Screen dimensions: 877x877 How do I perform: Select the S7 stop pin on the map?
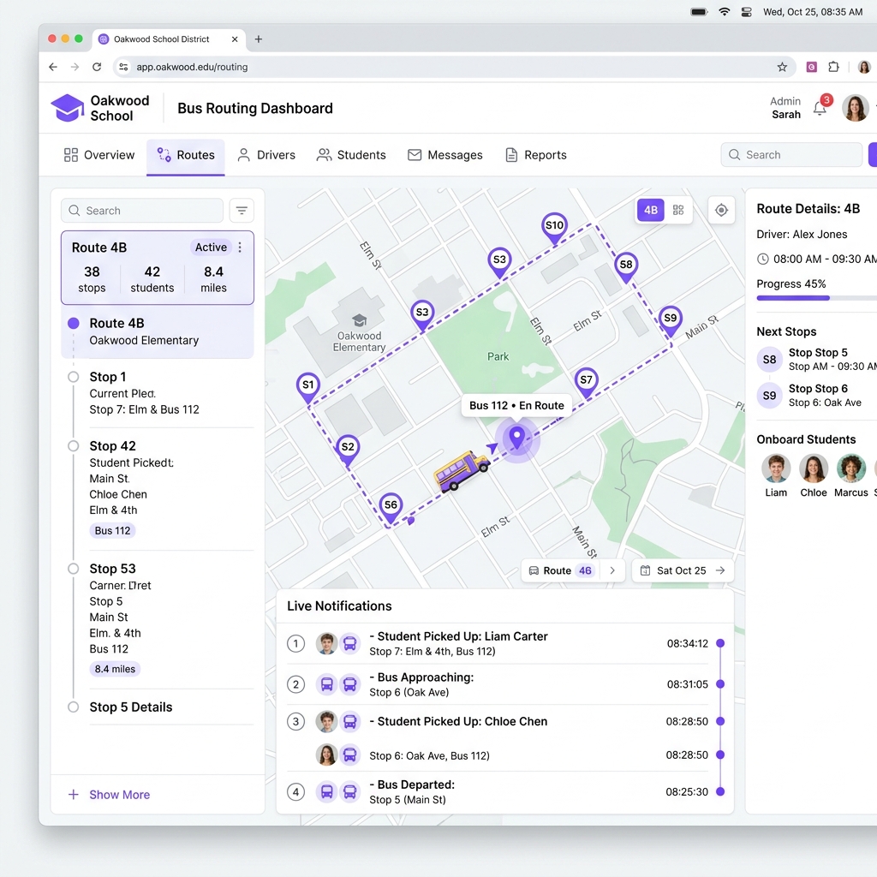coord(586,383)
